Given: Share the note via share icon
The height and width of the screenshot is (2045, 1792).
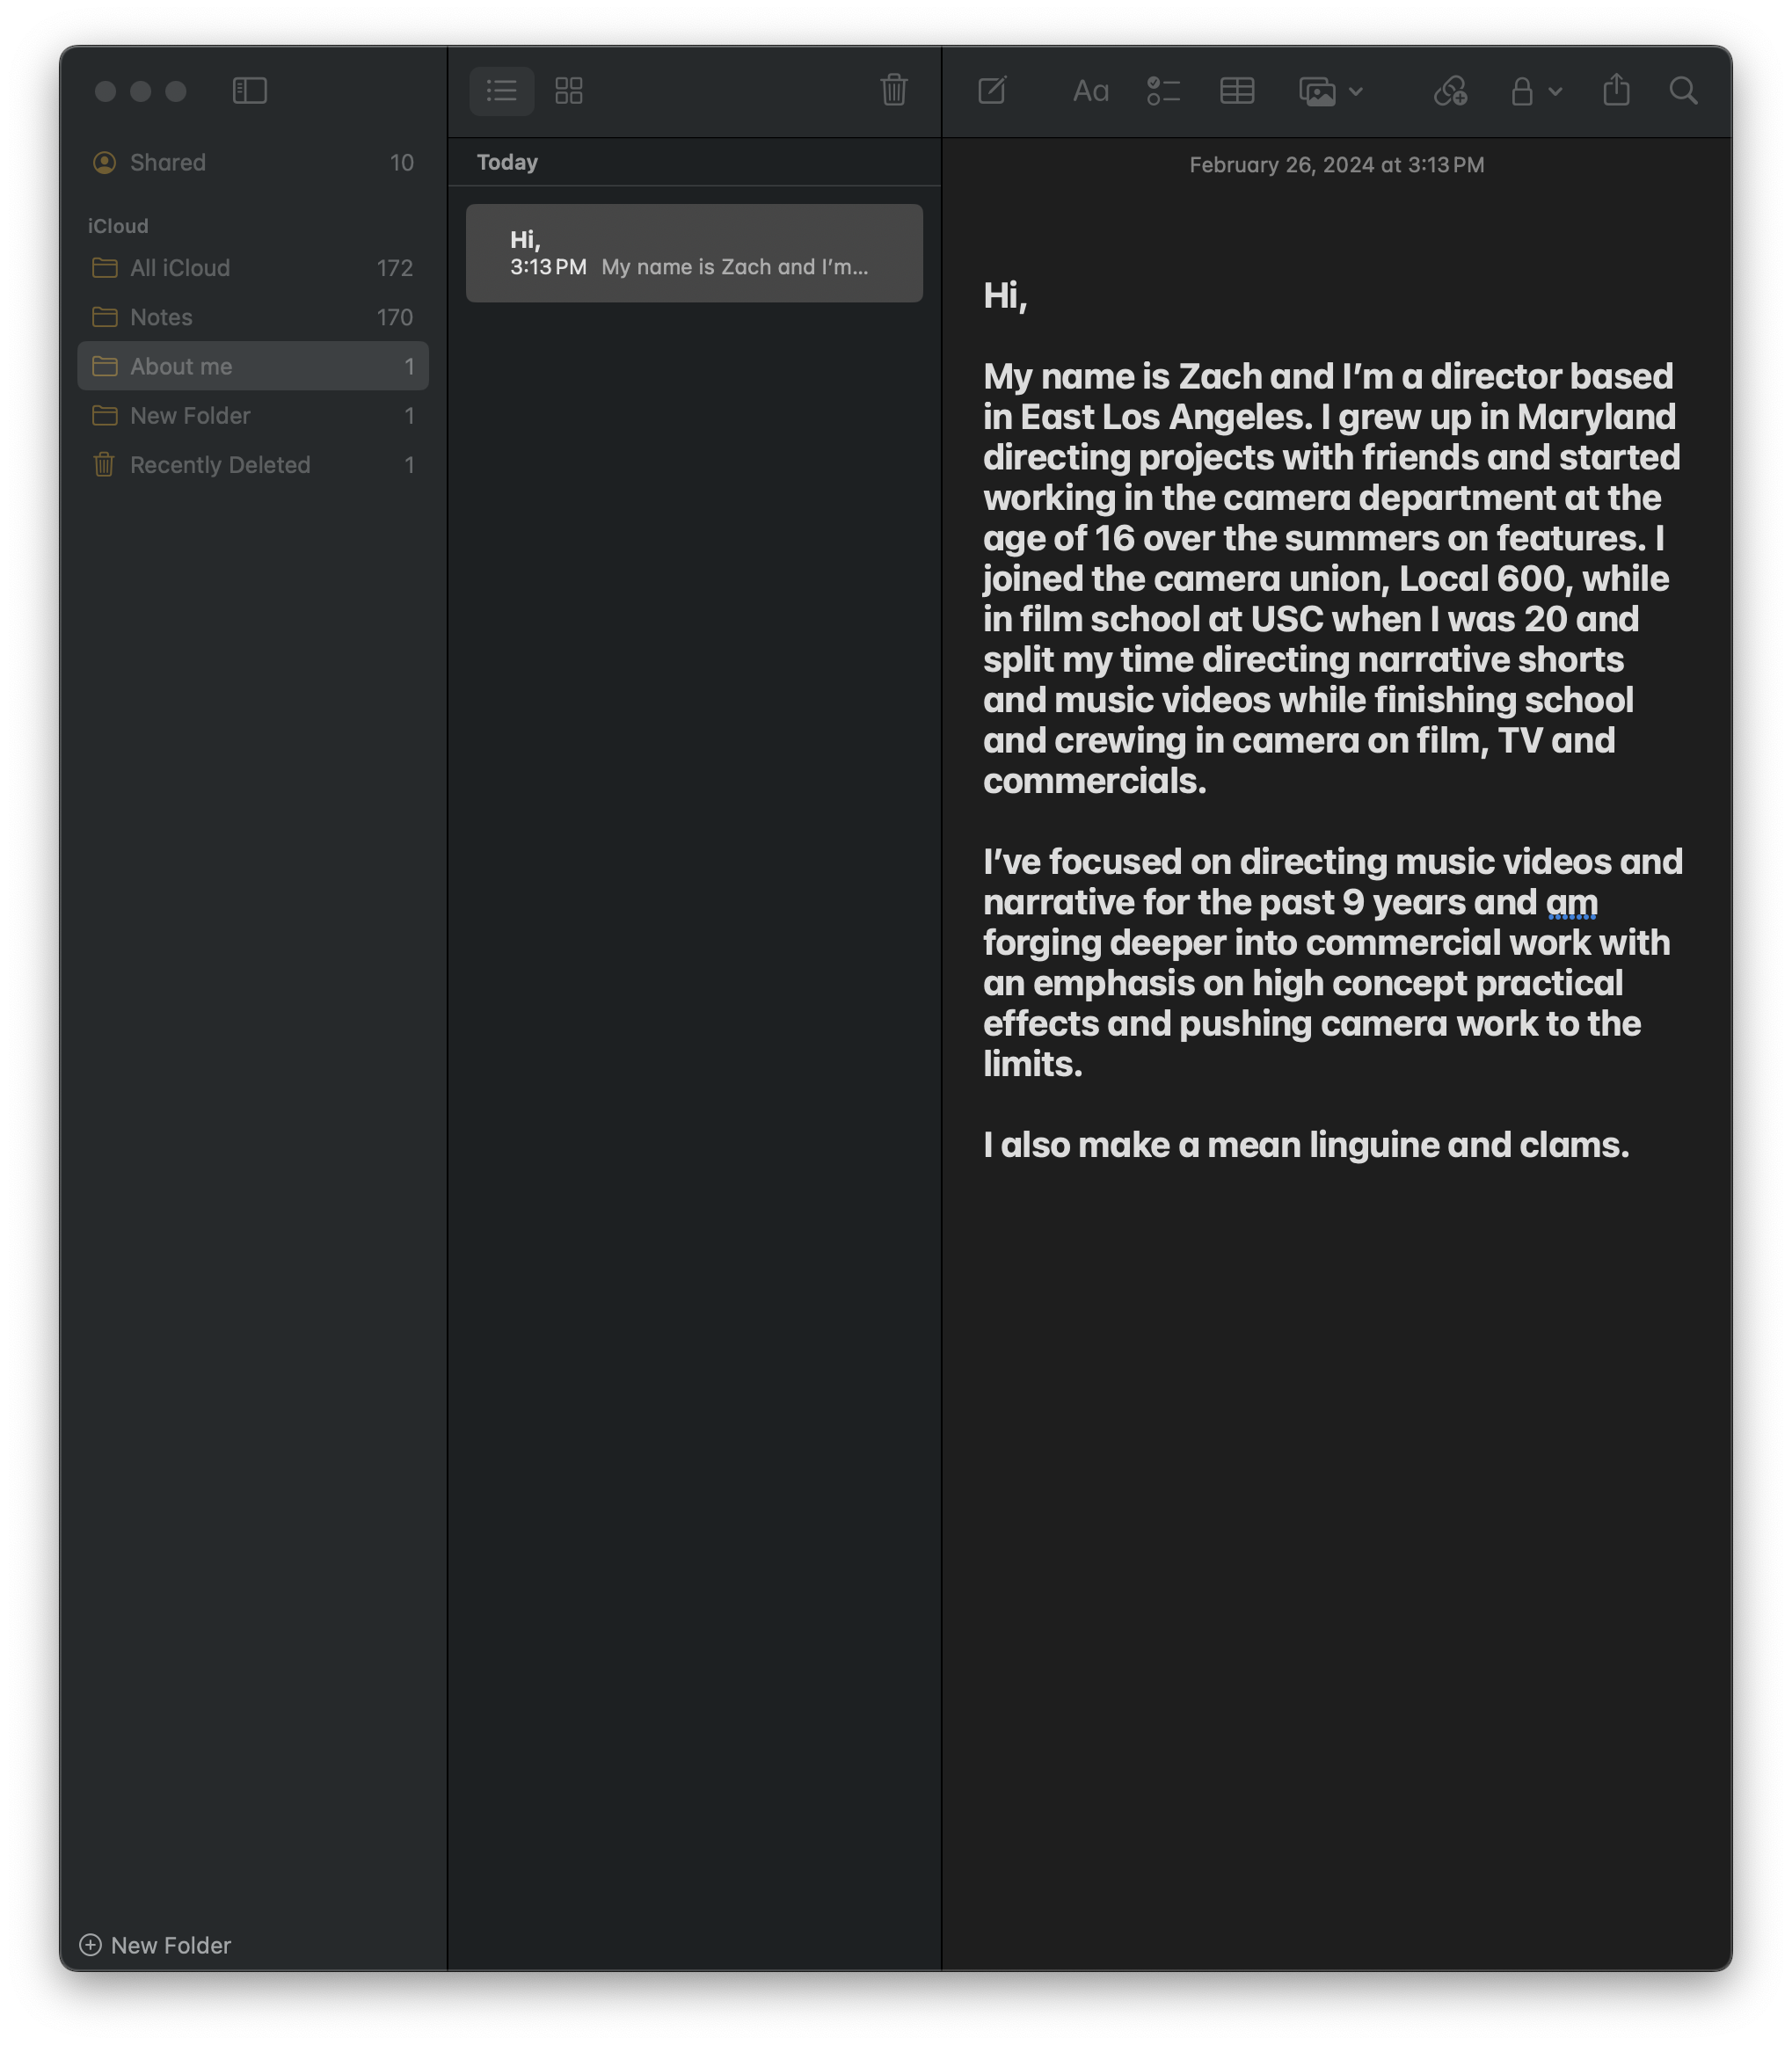Looking at the screenshot, I should pos(1616,91).
